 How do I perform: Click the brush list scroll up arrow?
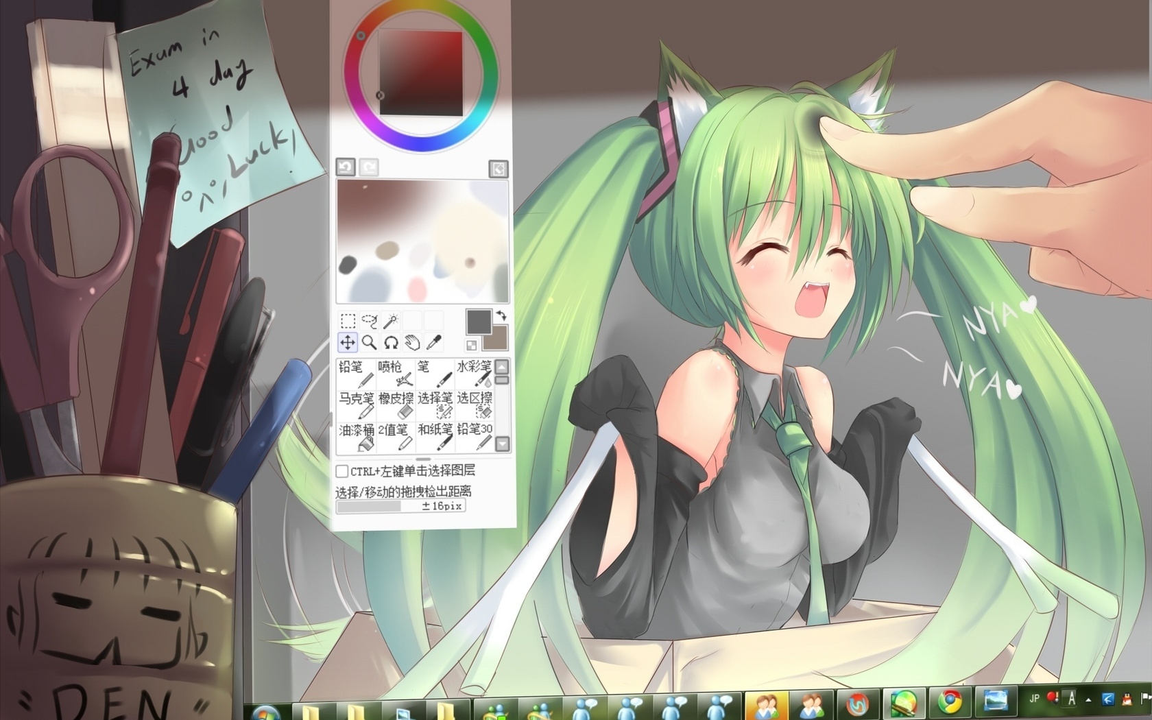click(x=502, y=366)
